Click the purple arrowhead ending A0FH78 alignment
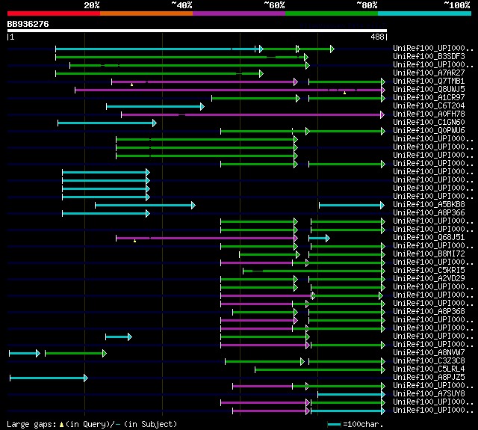The image size is (478, 430). tap(382, 114)
